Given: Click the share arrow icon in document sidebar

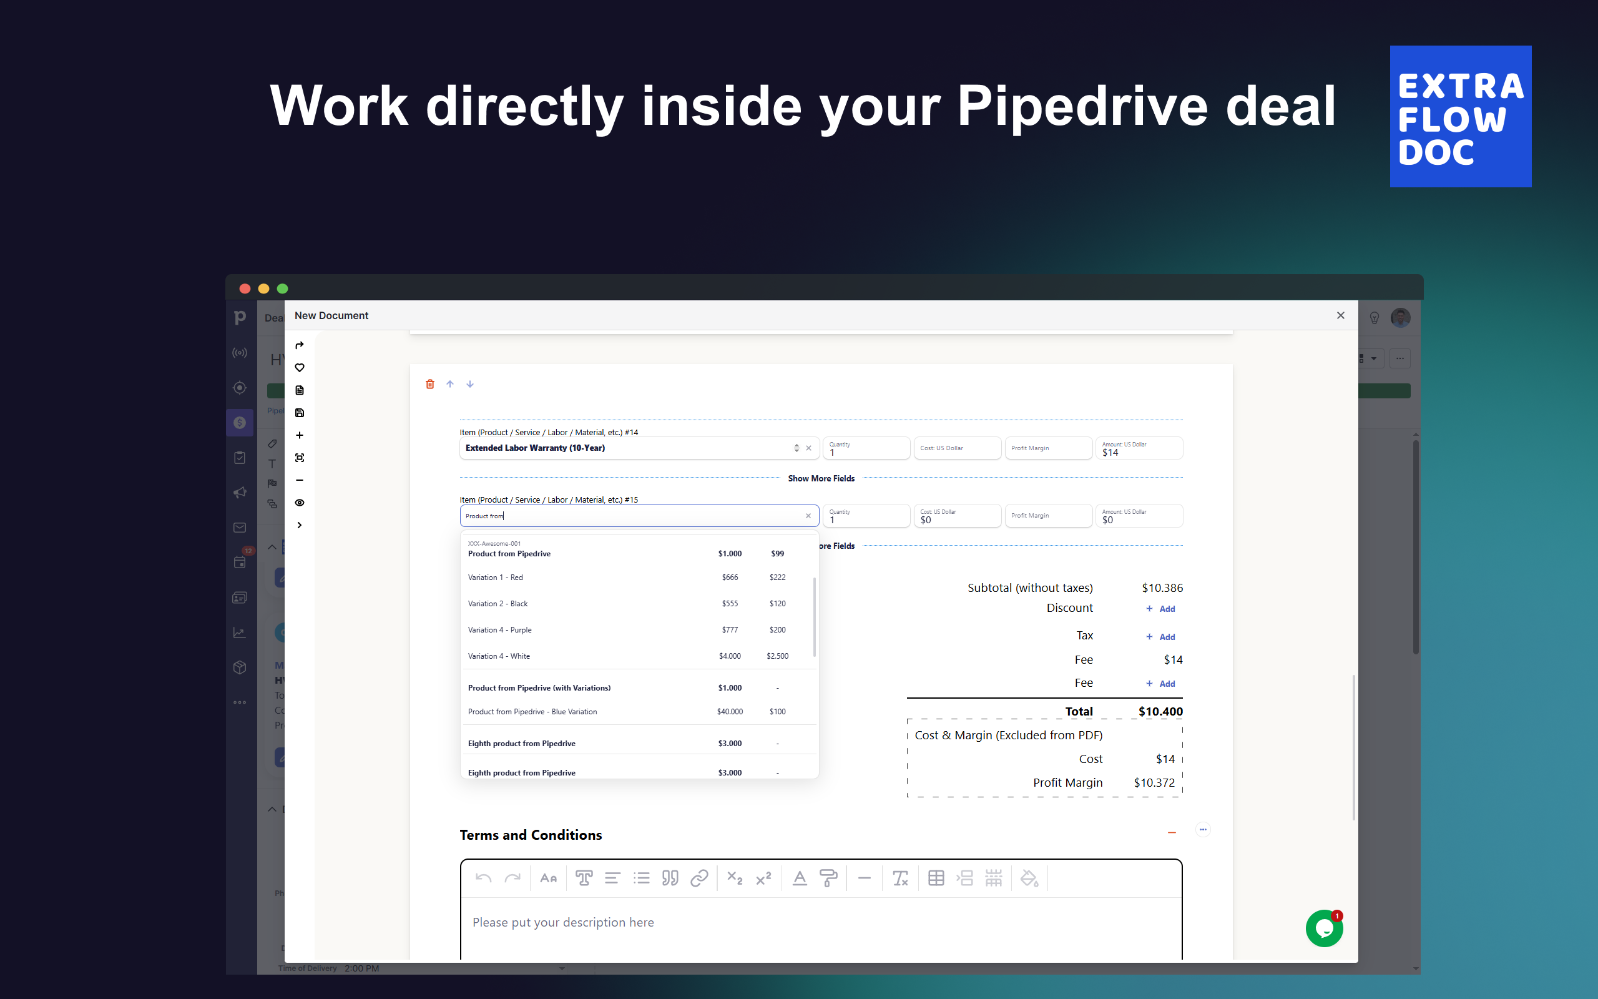Looking at the screenshot, I should pos(299,345).
